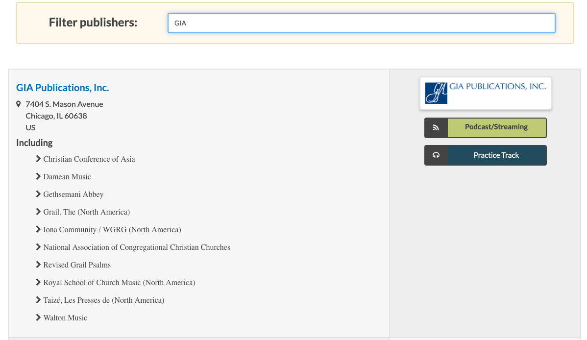The height and width of the screenshot is (340, 587).
Task: Click the Including heading
Action: coord(34,143)
